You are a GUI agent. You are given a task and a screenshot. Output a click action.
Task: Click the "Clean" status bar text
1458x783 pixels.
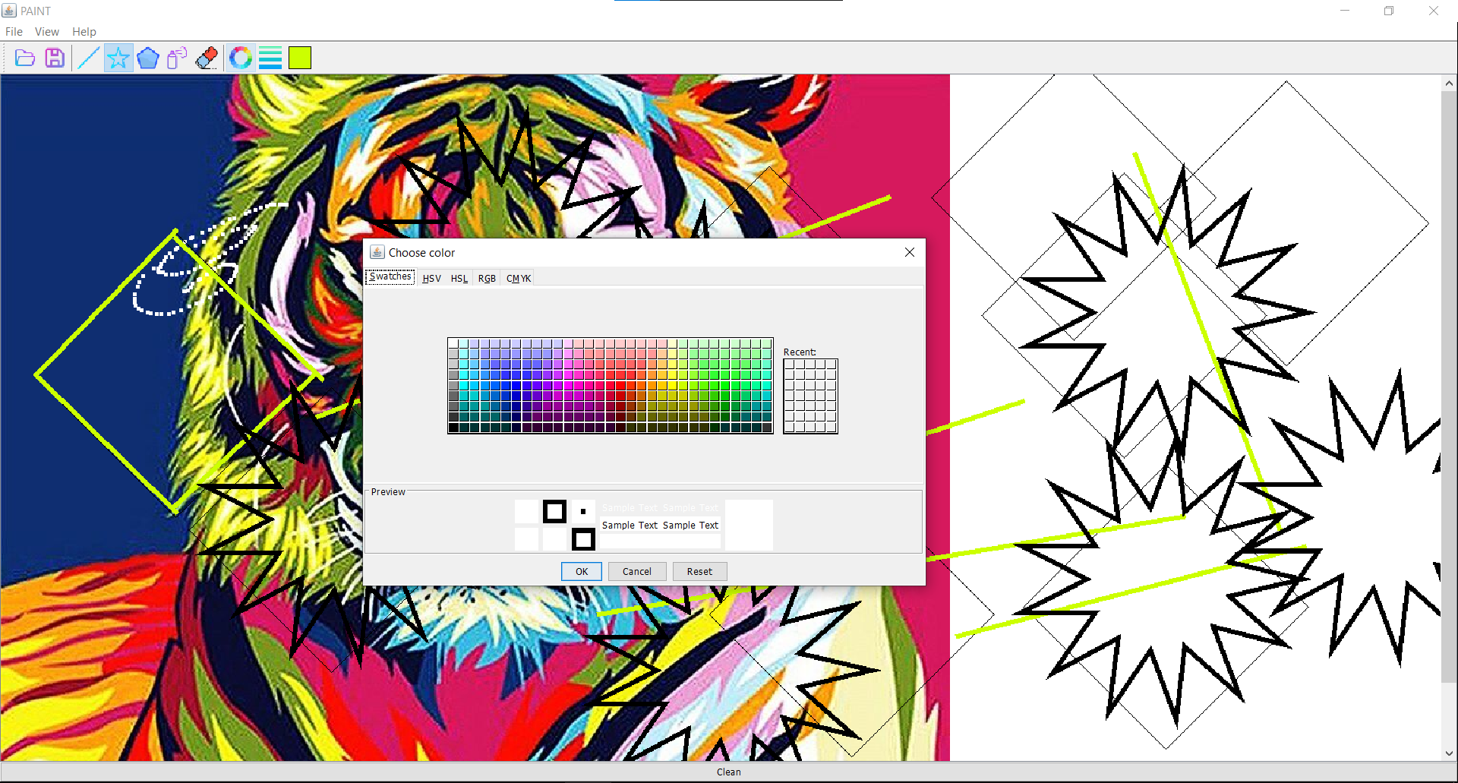pyautogui.click(x=729, y=772)
